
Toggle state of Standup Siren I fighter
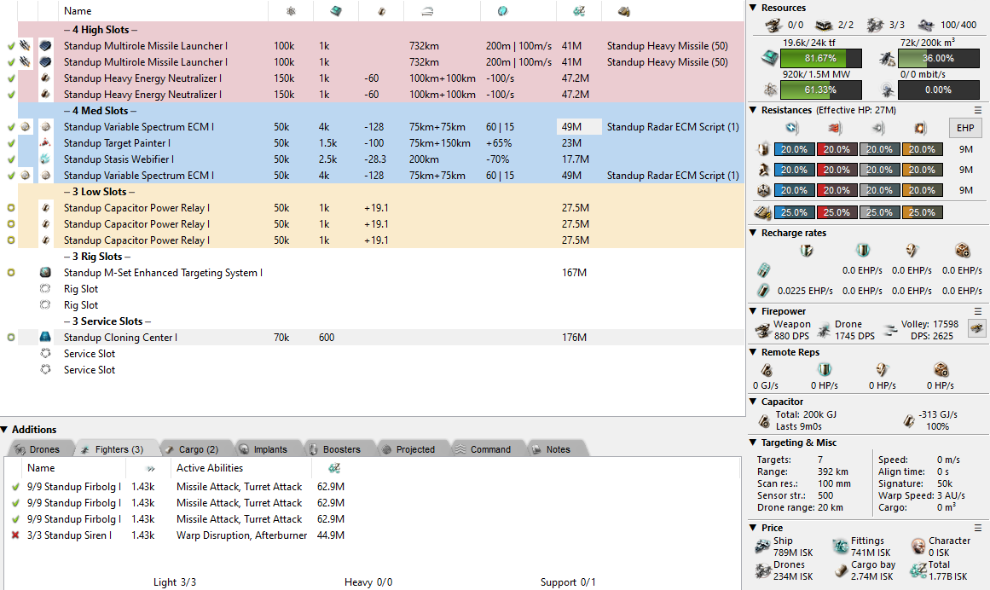pyautogui.click(x=14, y=535)
